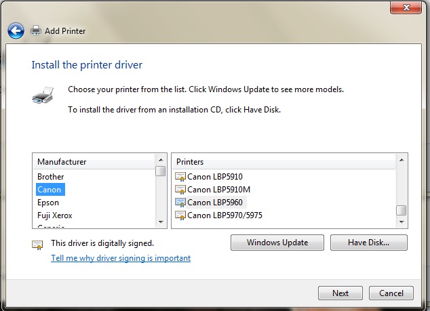Click the digitally signed certificate icon
Image resolution: width=430 pixels, height=311 pixels.
tap(37, 245)
